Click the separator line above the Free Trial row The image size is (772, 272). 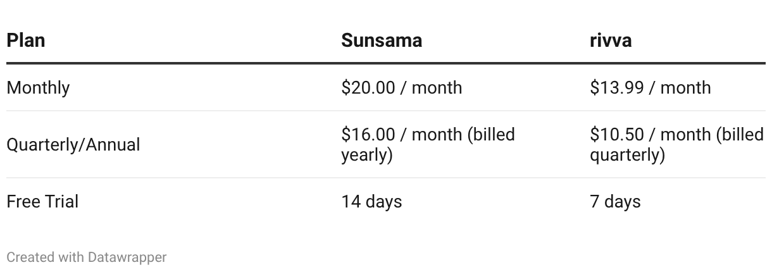(386, 178)
